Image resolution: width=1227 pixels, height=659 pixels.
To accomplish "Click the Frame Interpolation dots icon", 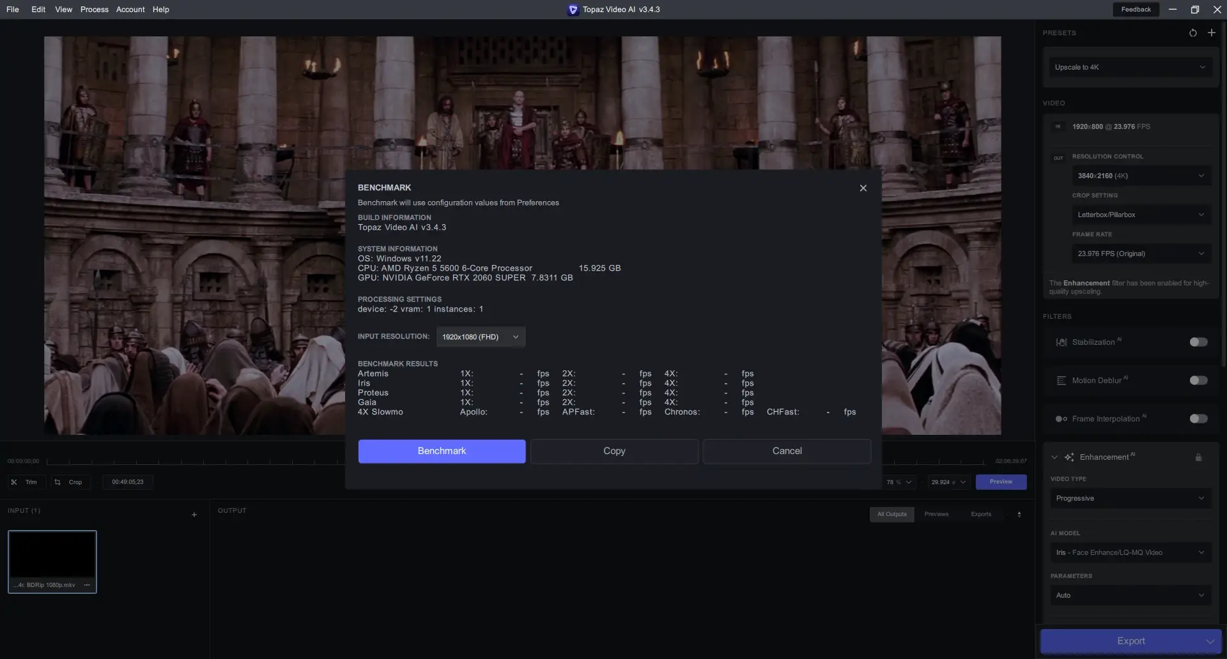I will click(x=1061, y=419).
